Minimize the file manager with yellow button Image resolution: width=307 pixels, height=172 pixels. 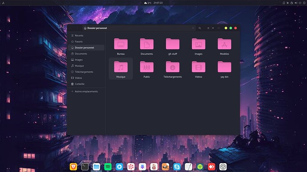pyautogui.click(x=226, y=28)
